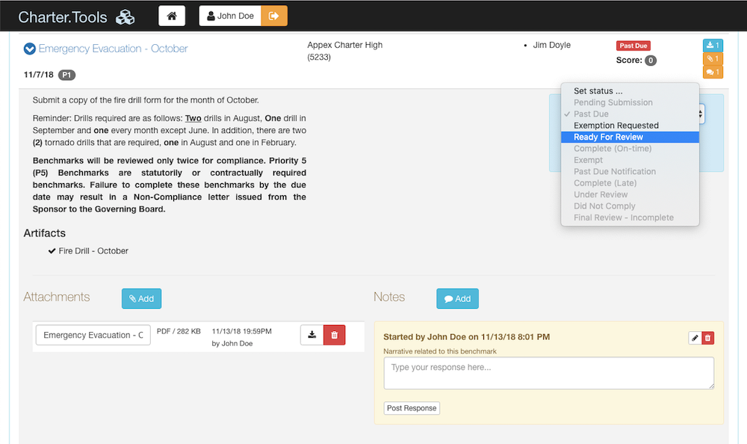Click the 11/7/18 due date

tap(39, 75)
